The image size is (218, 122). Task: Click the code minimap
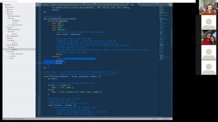pos(165,33)
